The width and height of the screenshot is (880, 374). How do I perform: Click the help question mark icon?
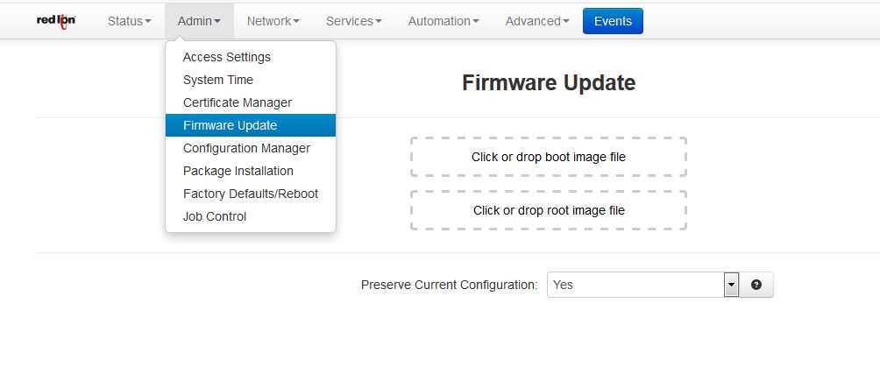(x=756, y=285)
